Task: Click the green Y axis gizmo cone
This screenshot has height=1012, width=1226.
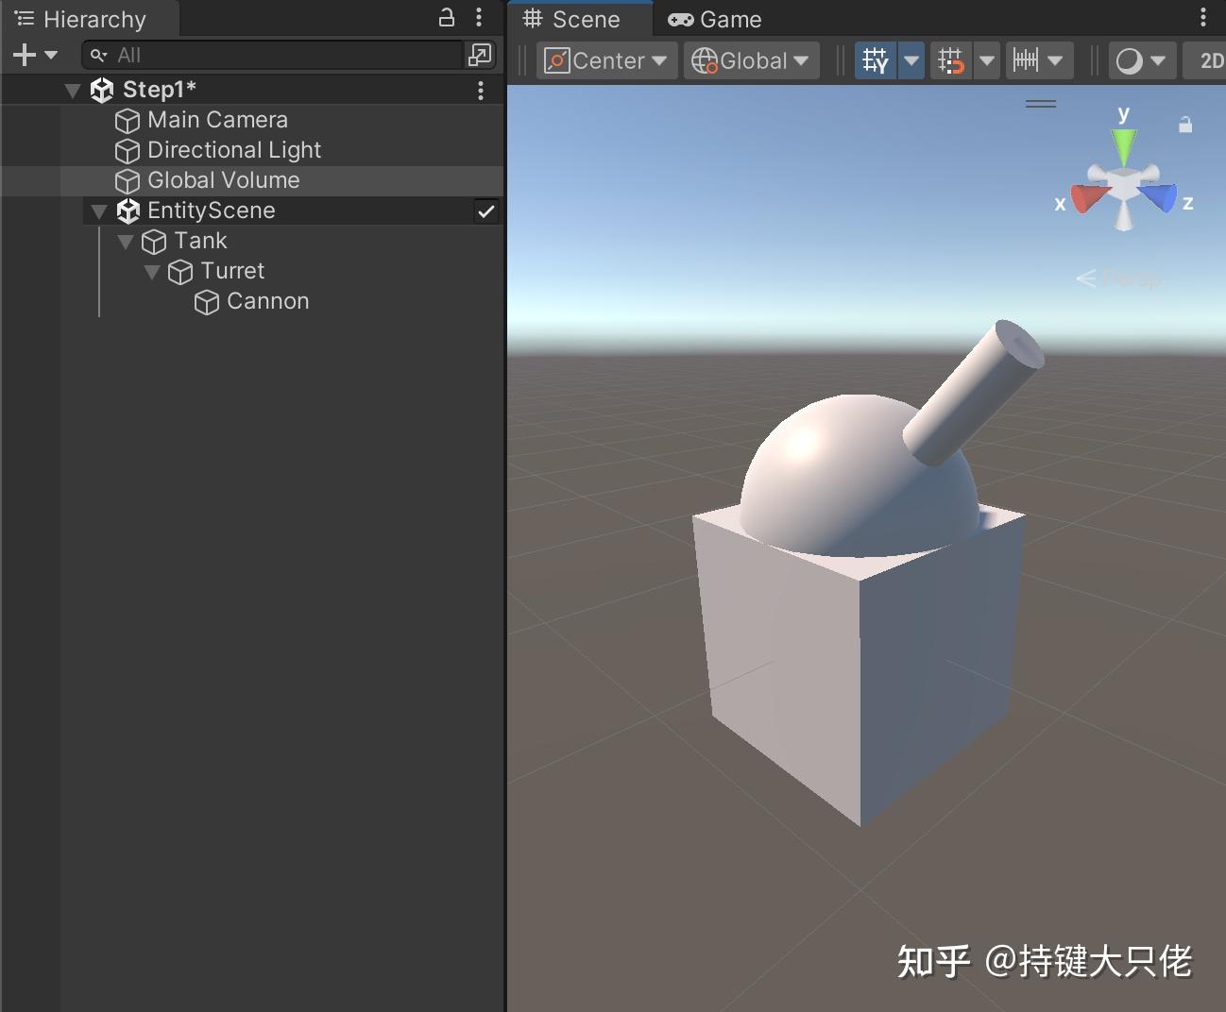Action: coord(1124,146)
